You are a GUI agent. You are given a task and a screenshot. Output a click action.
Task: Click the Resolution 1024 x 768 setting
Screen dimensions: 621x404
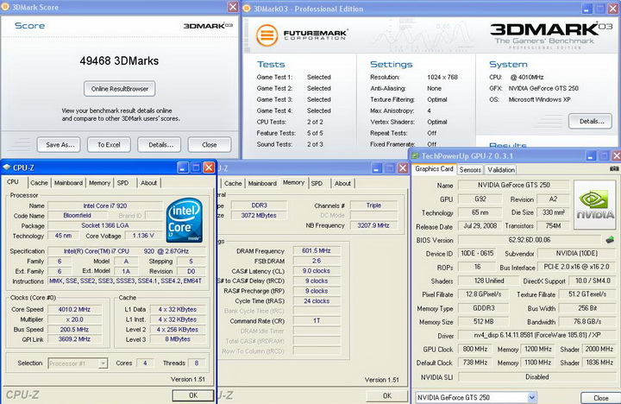tap(442, 77)
